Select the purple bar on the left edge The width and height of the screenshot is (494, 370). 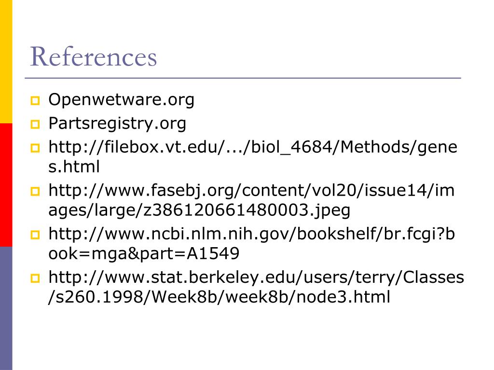pyautogui.click(x=6, y=308)
